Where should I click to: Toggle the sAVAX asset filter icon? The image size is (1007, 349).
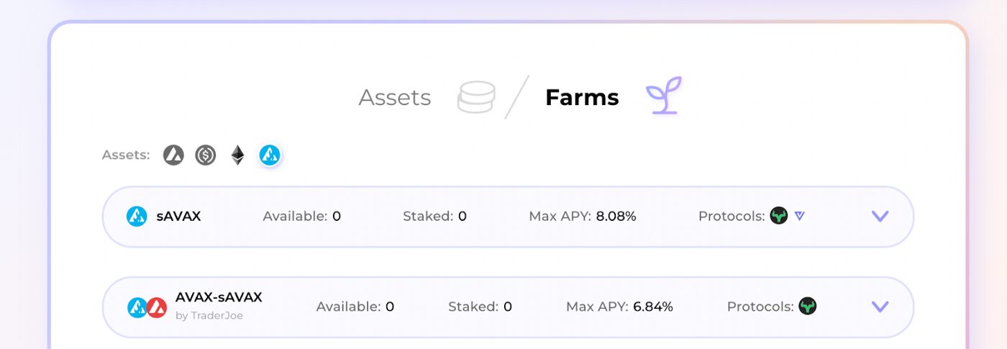(270, 155)
